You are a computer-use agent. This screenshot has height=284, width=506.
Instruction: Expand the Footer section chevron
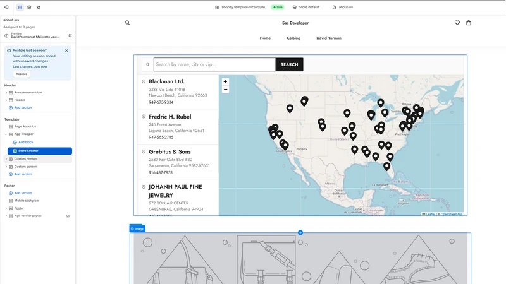coord(6,208)
